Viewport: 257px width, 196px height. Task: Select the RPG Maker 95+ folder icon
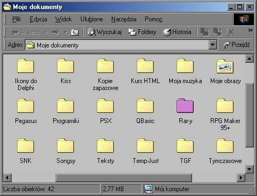(x=225, y=106)
